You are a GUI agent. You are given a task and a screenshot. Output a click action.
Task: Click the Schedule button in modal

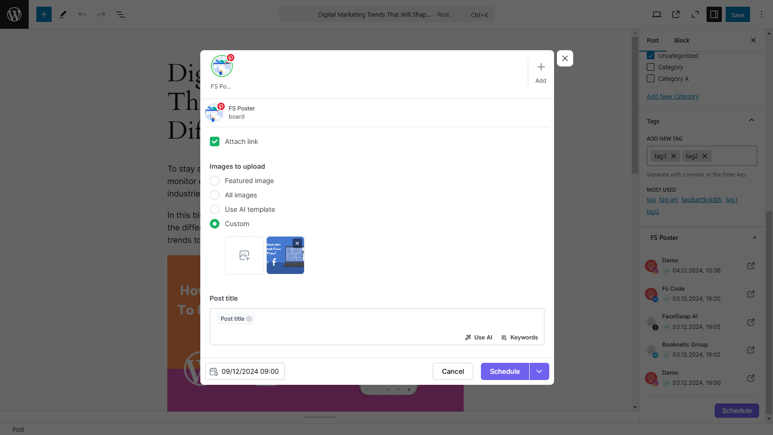(x=505, y=371)
